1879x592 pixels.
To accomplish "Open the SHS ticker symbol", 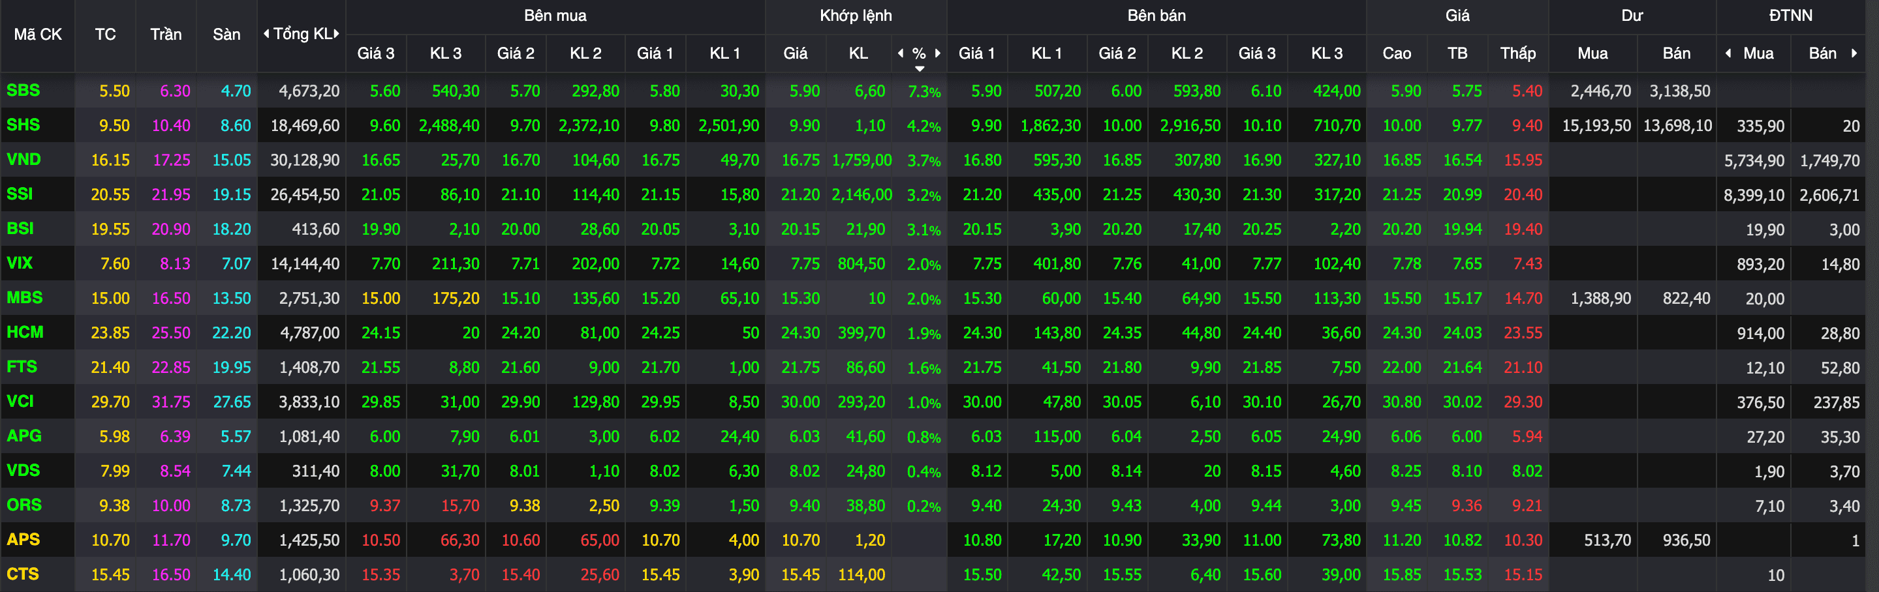I will pyautogui.click(x=23, y=125).
